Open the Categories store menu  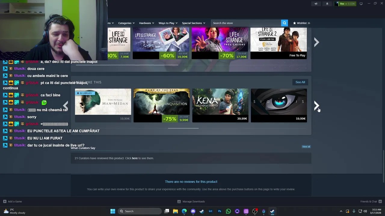click(126, 23)
